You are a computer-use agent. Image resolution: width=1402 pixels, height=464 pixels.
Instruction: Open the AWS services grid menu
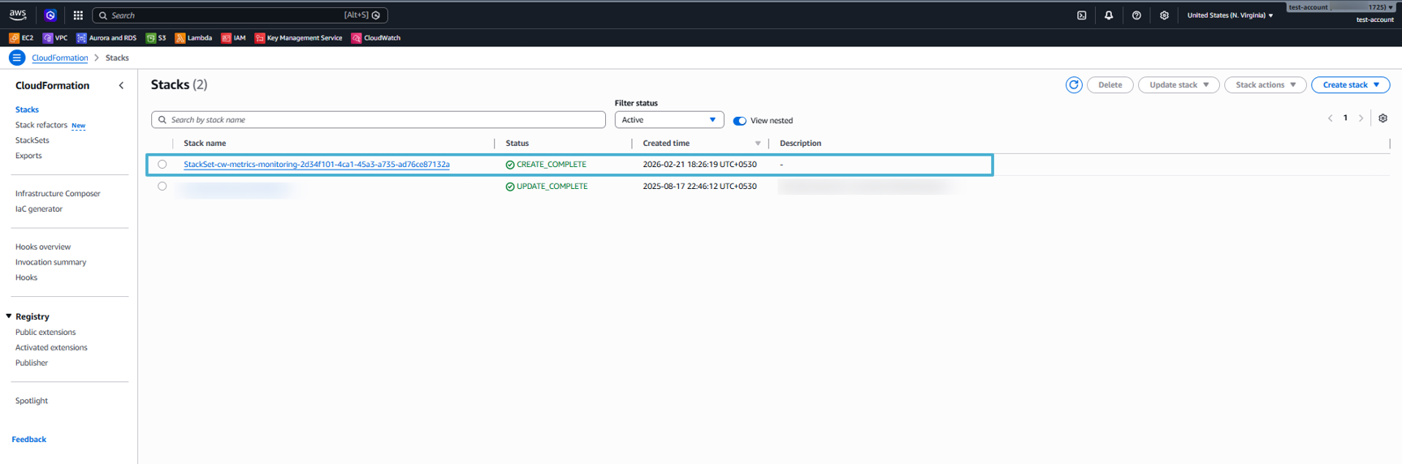pyautogui.click(x=78, y=15)
